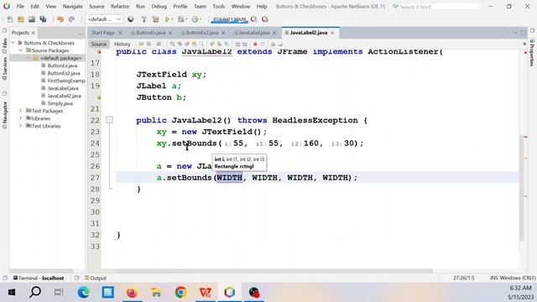Select Simply.java in Projects tree
The image size is (537, 302).
pyautogui.click(x=60, y=103)
